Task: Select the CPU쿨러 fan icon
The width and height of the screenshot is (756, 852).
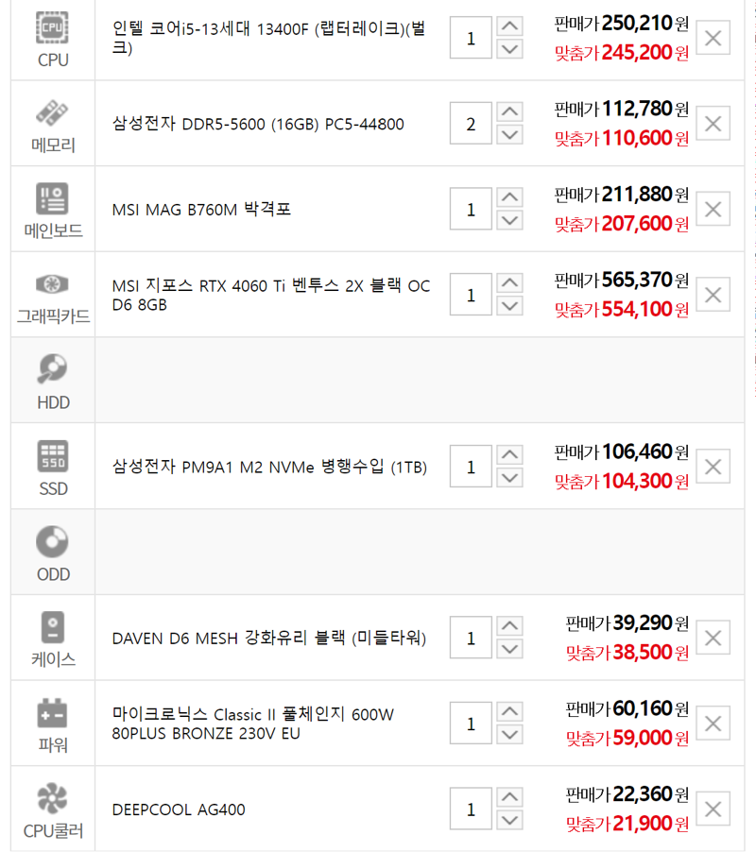Action: [52, 798]
